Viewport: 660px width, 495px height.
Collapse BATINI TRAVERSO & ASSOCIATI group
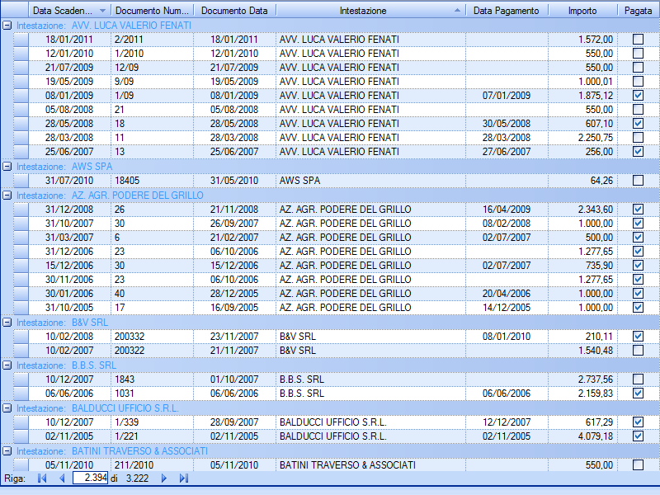[7, 451]
